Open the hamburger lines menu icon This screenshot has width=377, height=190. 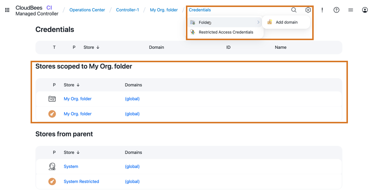350,10
